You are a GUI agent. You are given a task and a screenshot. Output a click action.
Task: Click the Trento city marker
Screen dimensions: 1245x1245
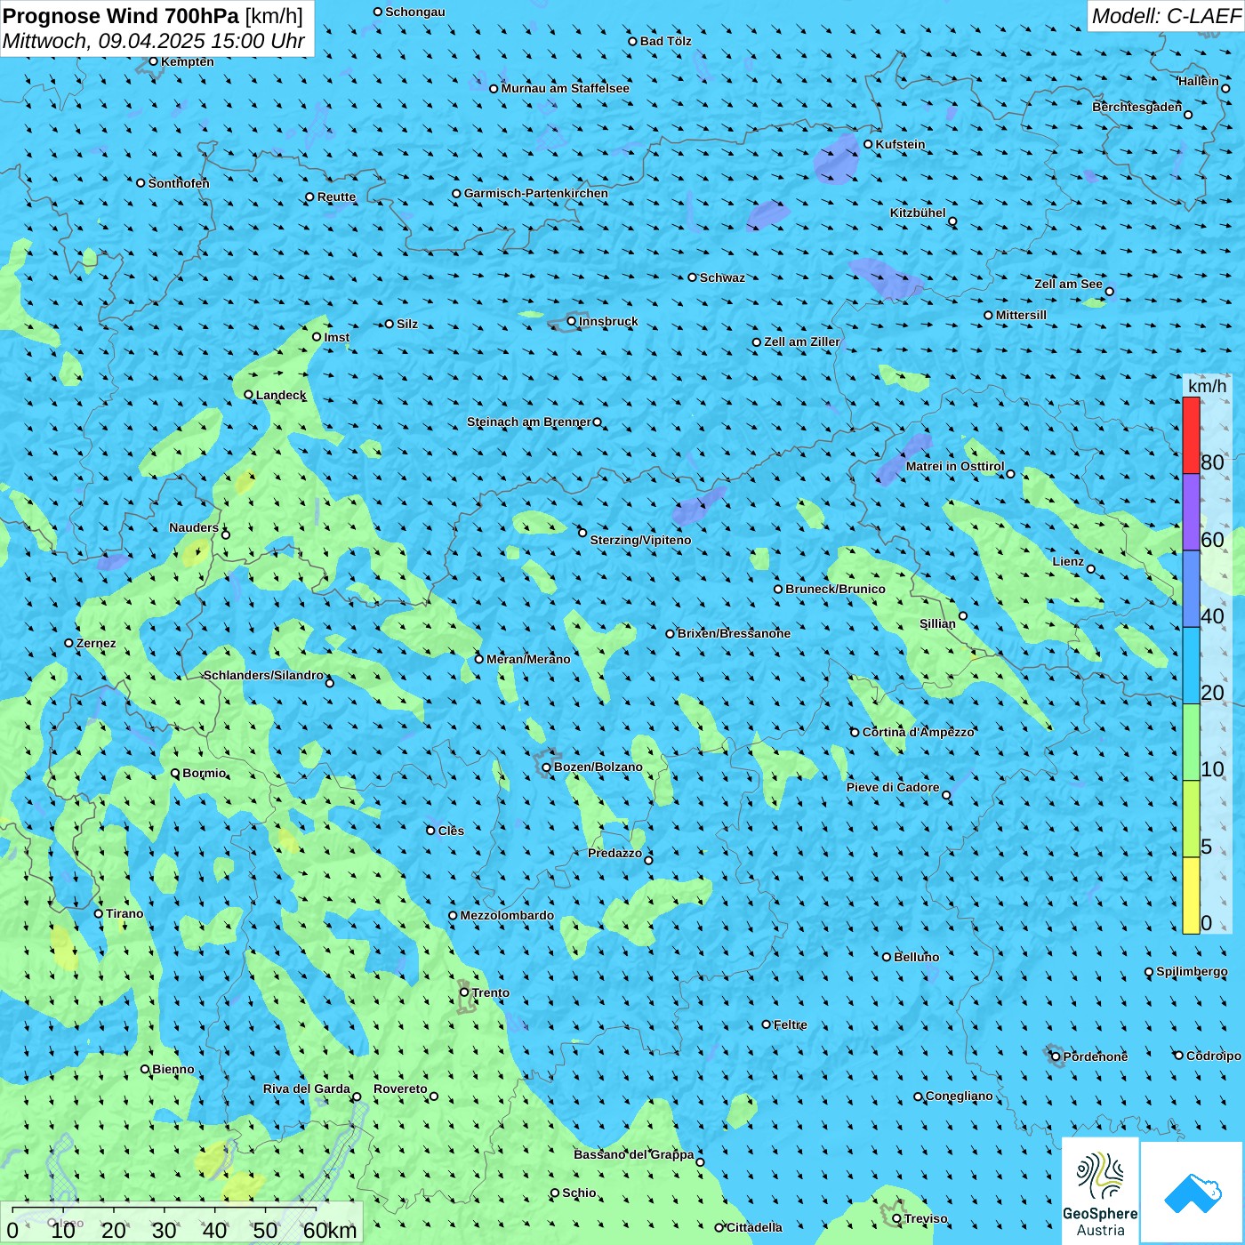(x=464, y=992)
